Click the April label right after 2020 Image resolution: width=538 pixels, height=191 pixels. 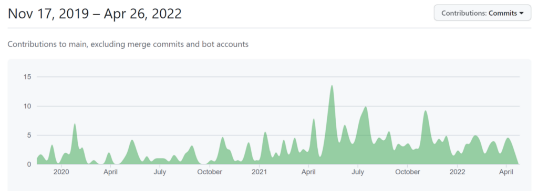[x=110, y=172]
